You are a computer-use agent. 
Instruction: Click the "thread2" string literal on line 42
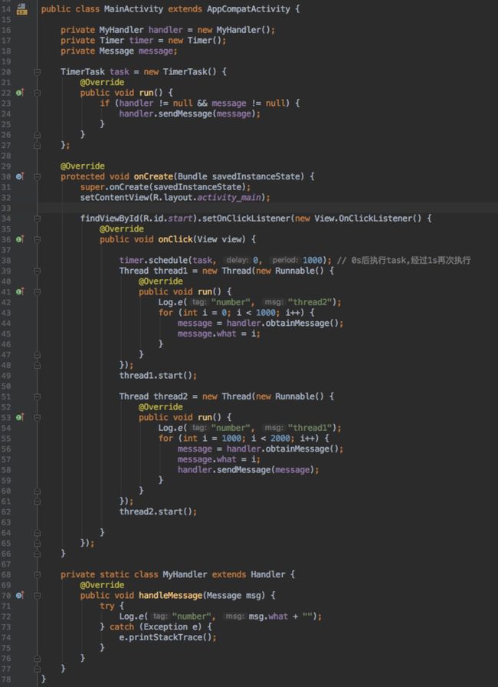[x=310, y=302]
